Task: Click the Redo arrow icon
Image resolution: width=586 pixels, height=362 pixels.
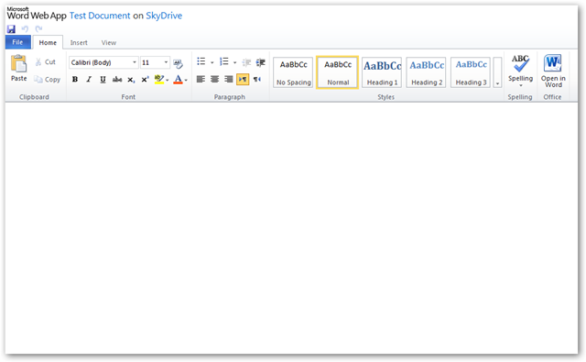Action: point(38,28)
